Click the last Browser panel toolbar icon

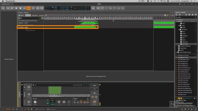[196, 14]
